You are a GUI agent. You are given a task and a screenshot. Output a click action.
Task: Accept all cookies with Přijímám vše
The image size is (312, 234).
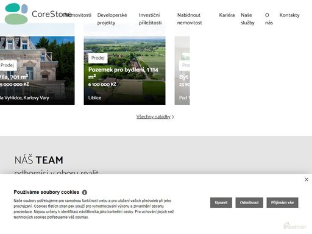tap(282, 202)
